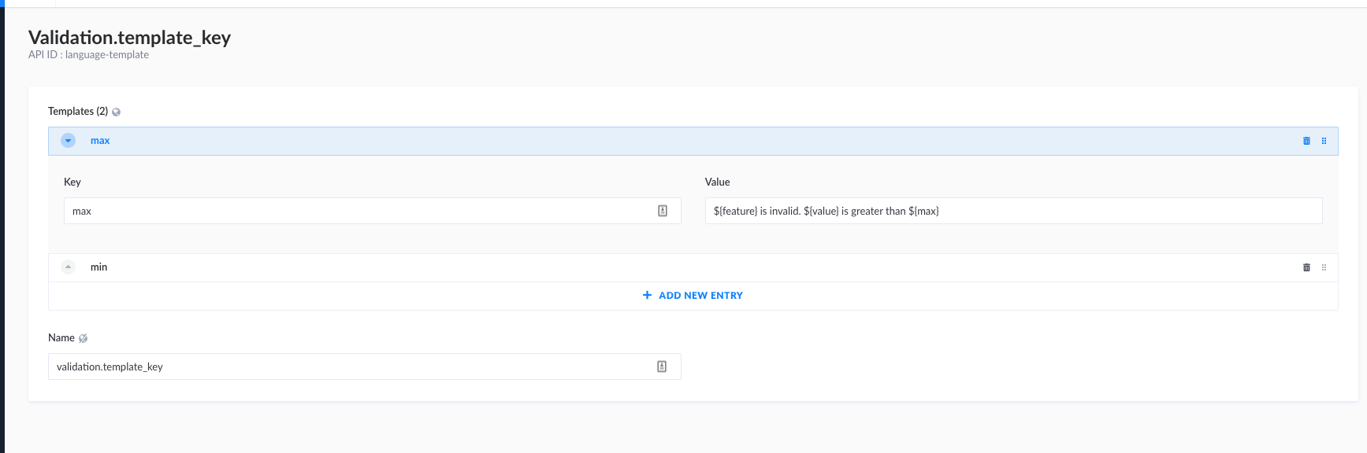Viewport: 1367px width, 453px height.
Task: Delete the min template entry
Action: (1306, 267)
